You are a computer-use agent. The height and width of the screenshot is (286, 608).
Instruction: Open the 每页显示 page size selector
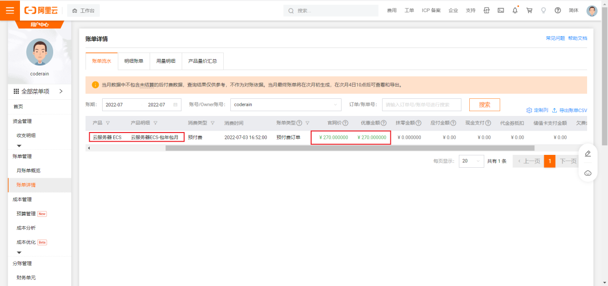(471, 161)
